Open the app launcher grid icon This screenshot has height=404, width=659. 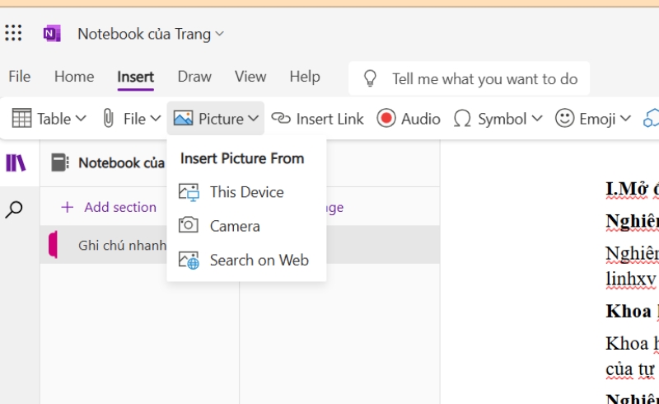click(13, 33)
